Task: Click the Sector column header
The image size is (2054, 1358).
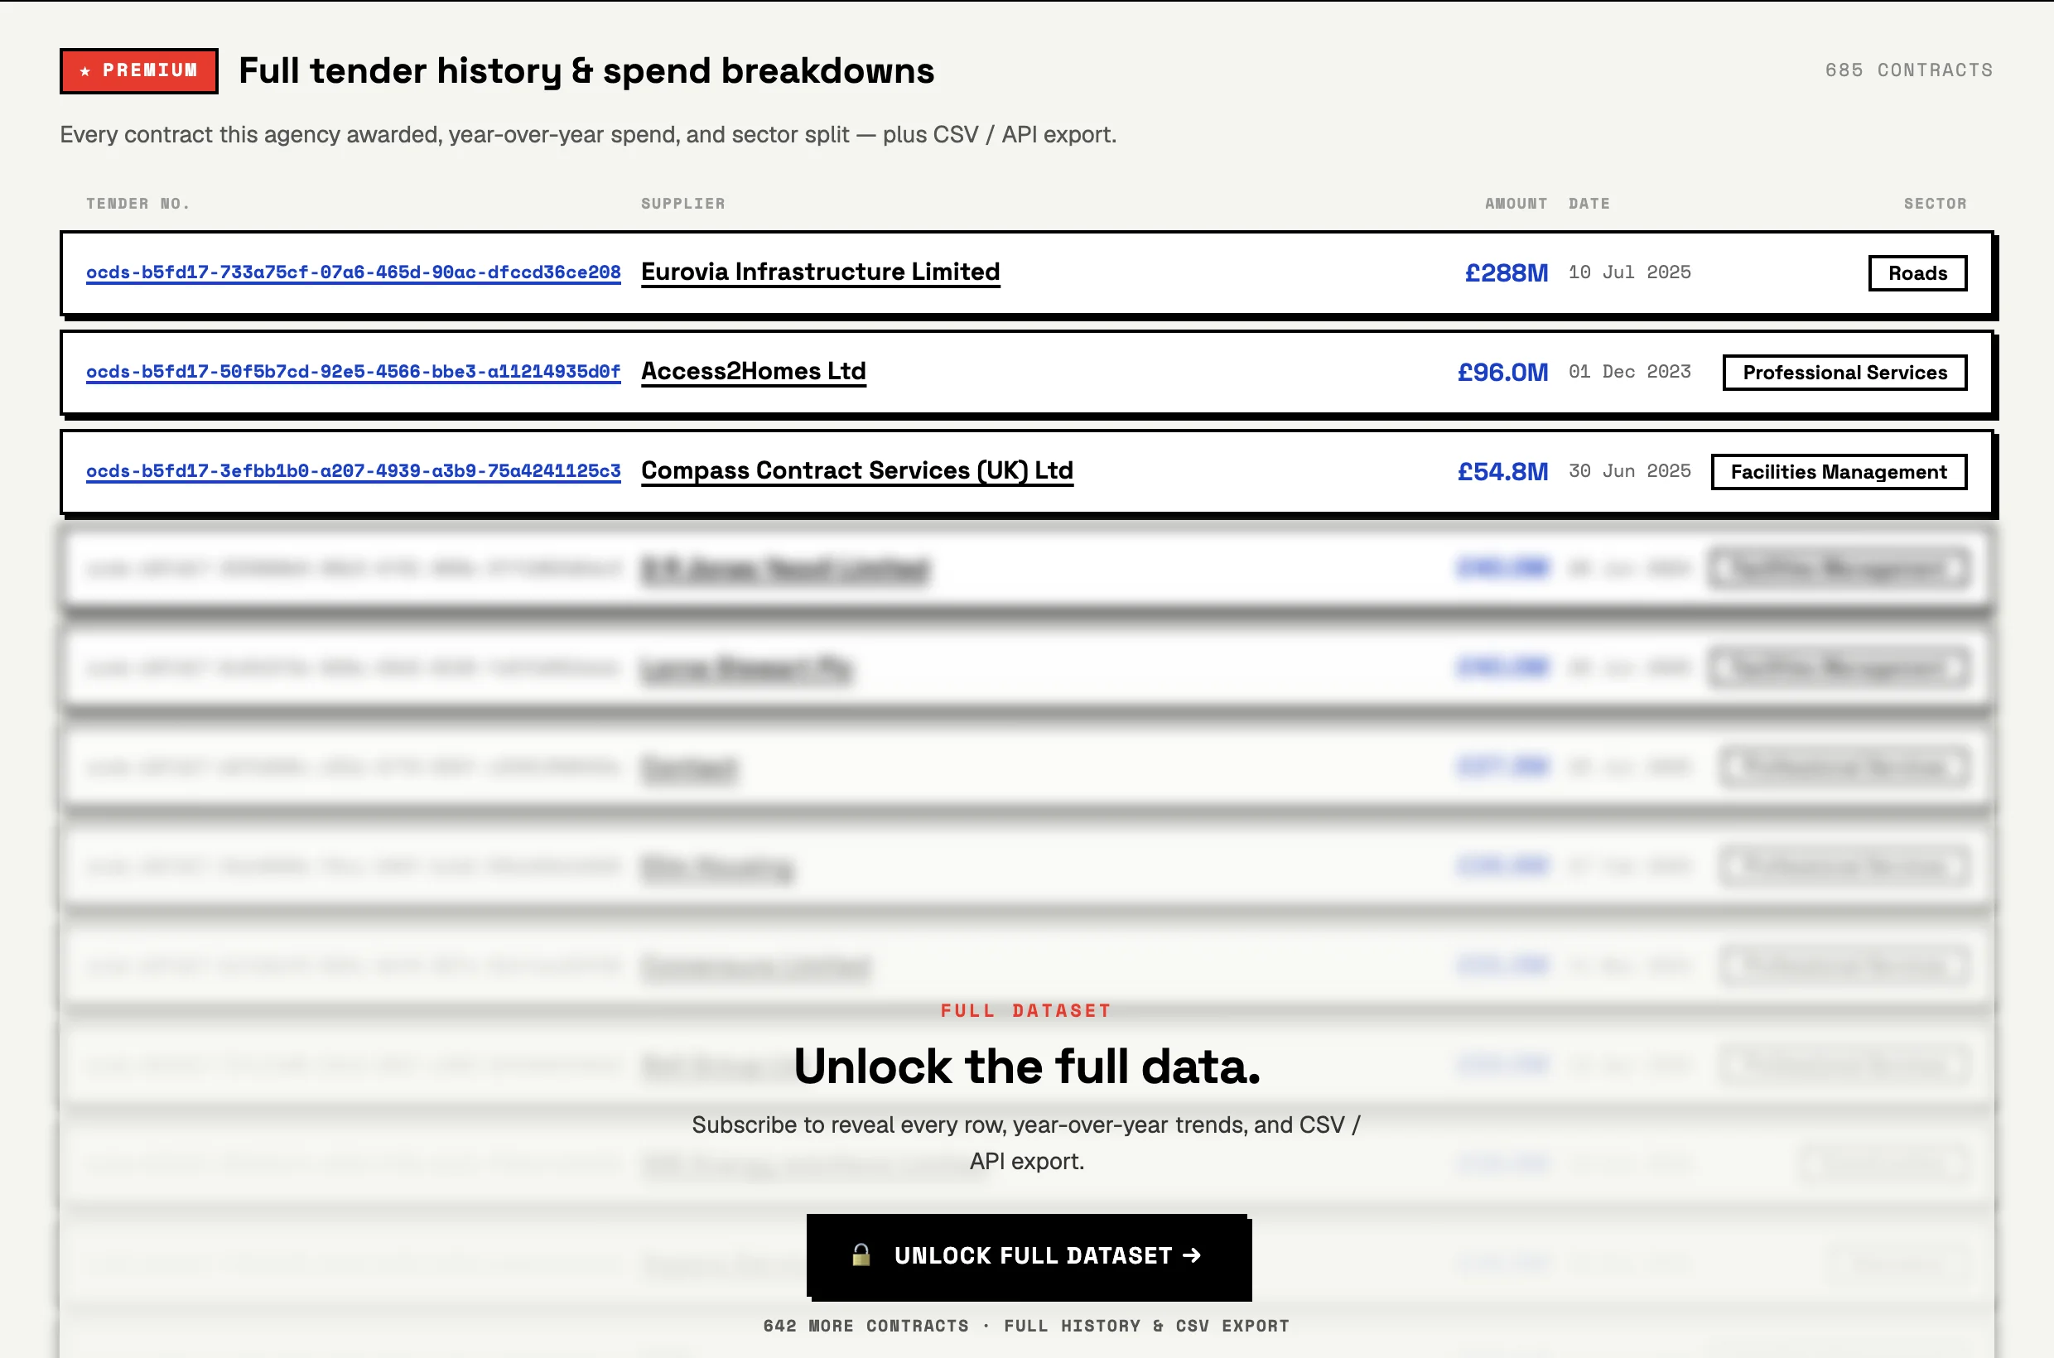Action: click(x=1936, y=204)
